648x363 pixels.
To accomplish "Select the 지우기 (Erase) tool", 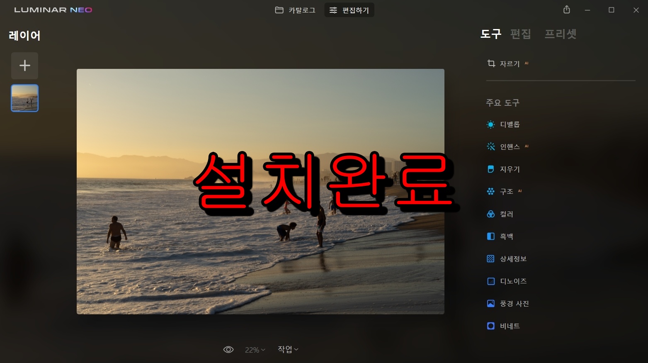I will pyautogui.click(x=509, y=169).
